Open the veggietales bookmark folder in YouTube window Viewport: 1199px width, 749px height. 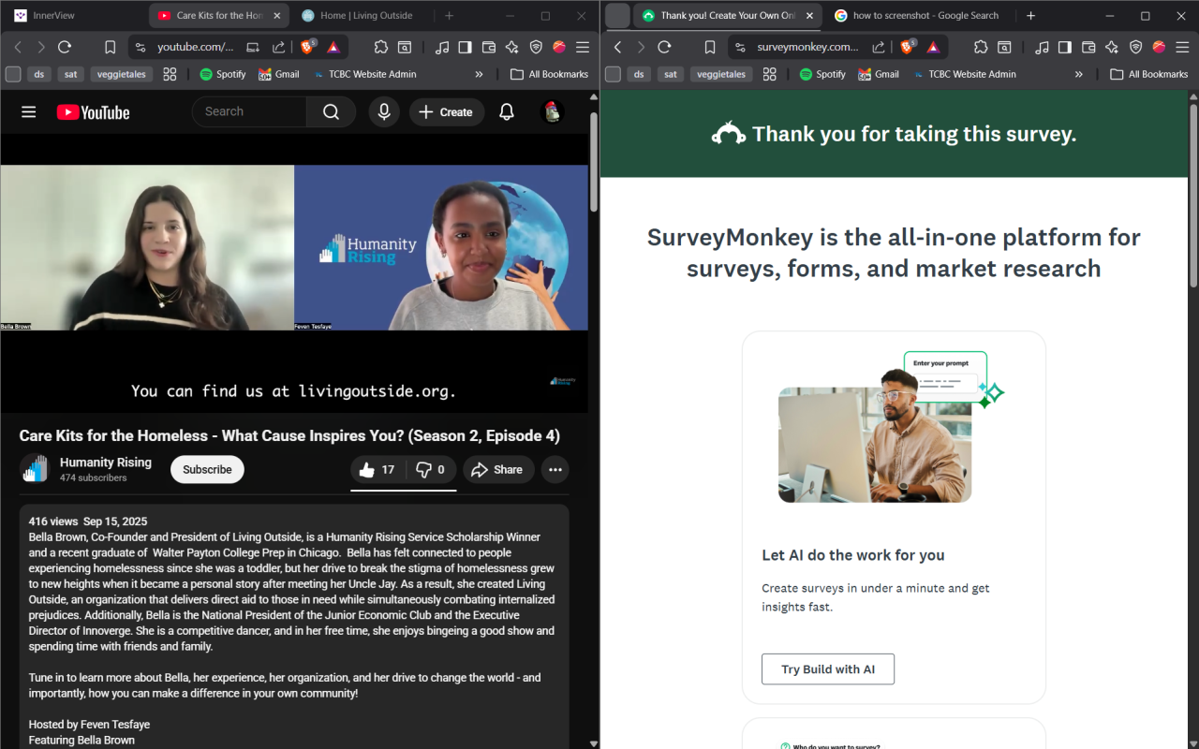122,74
